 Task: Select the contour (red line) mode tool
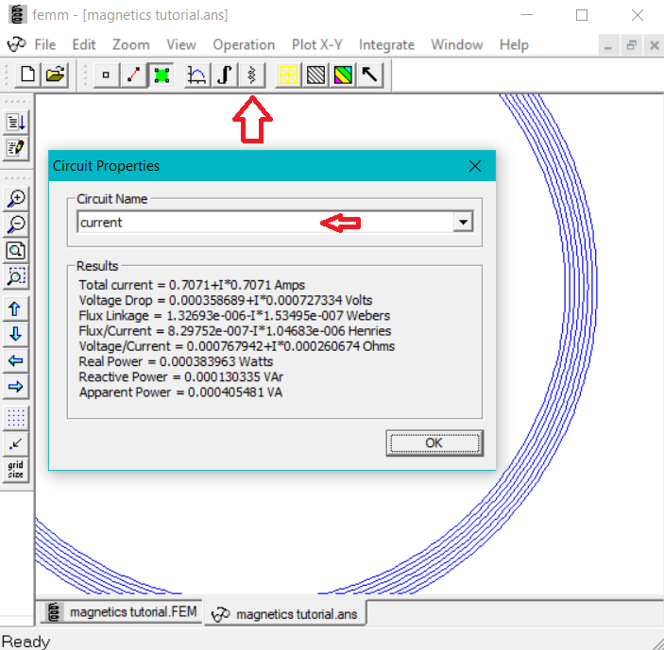pyautogui.click(x=133, y=75)
